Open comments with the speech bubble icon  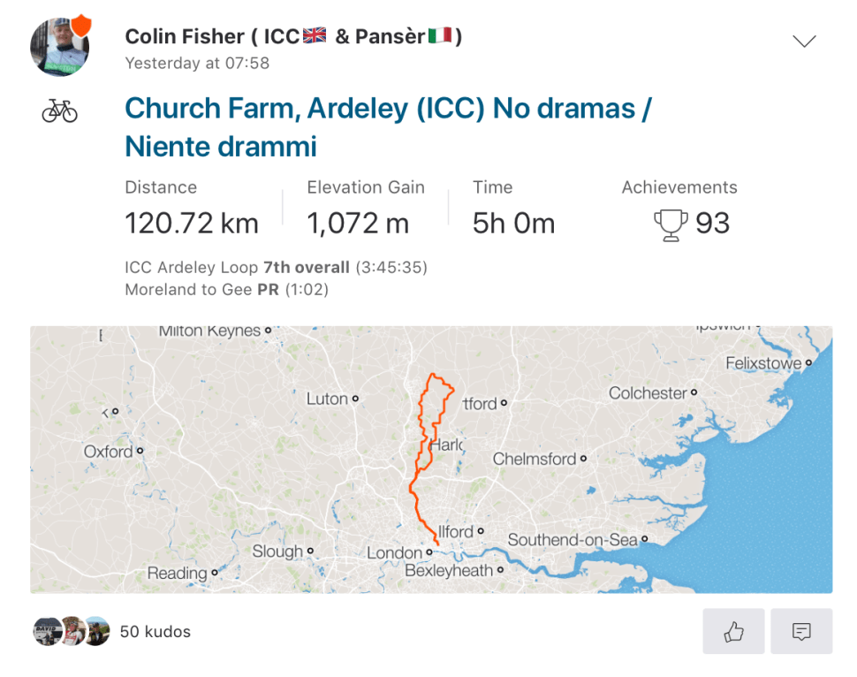pyautogui.click(x=801, y=631)
